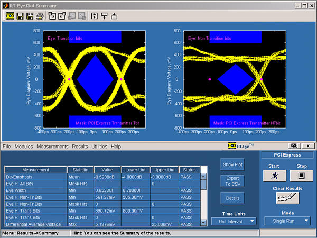
Task: Click the Status column header
Action: (190, 170)
